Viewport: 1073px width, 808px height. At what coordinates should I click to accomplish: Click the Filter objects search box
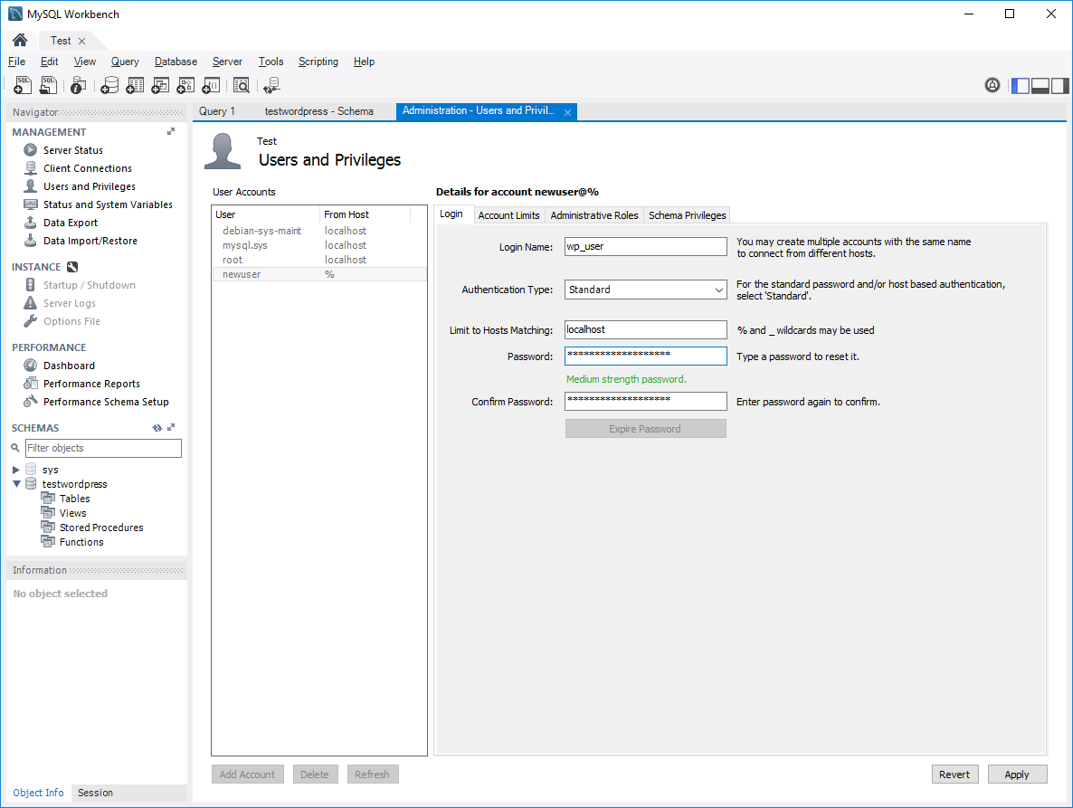103,448
